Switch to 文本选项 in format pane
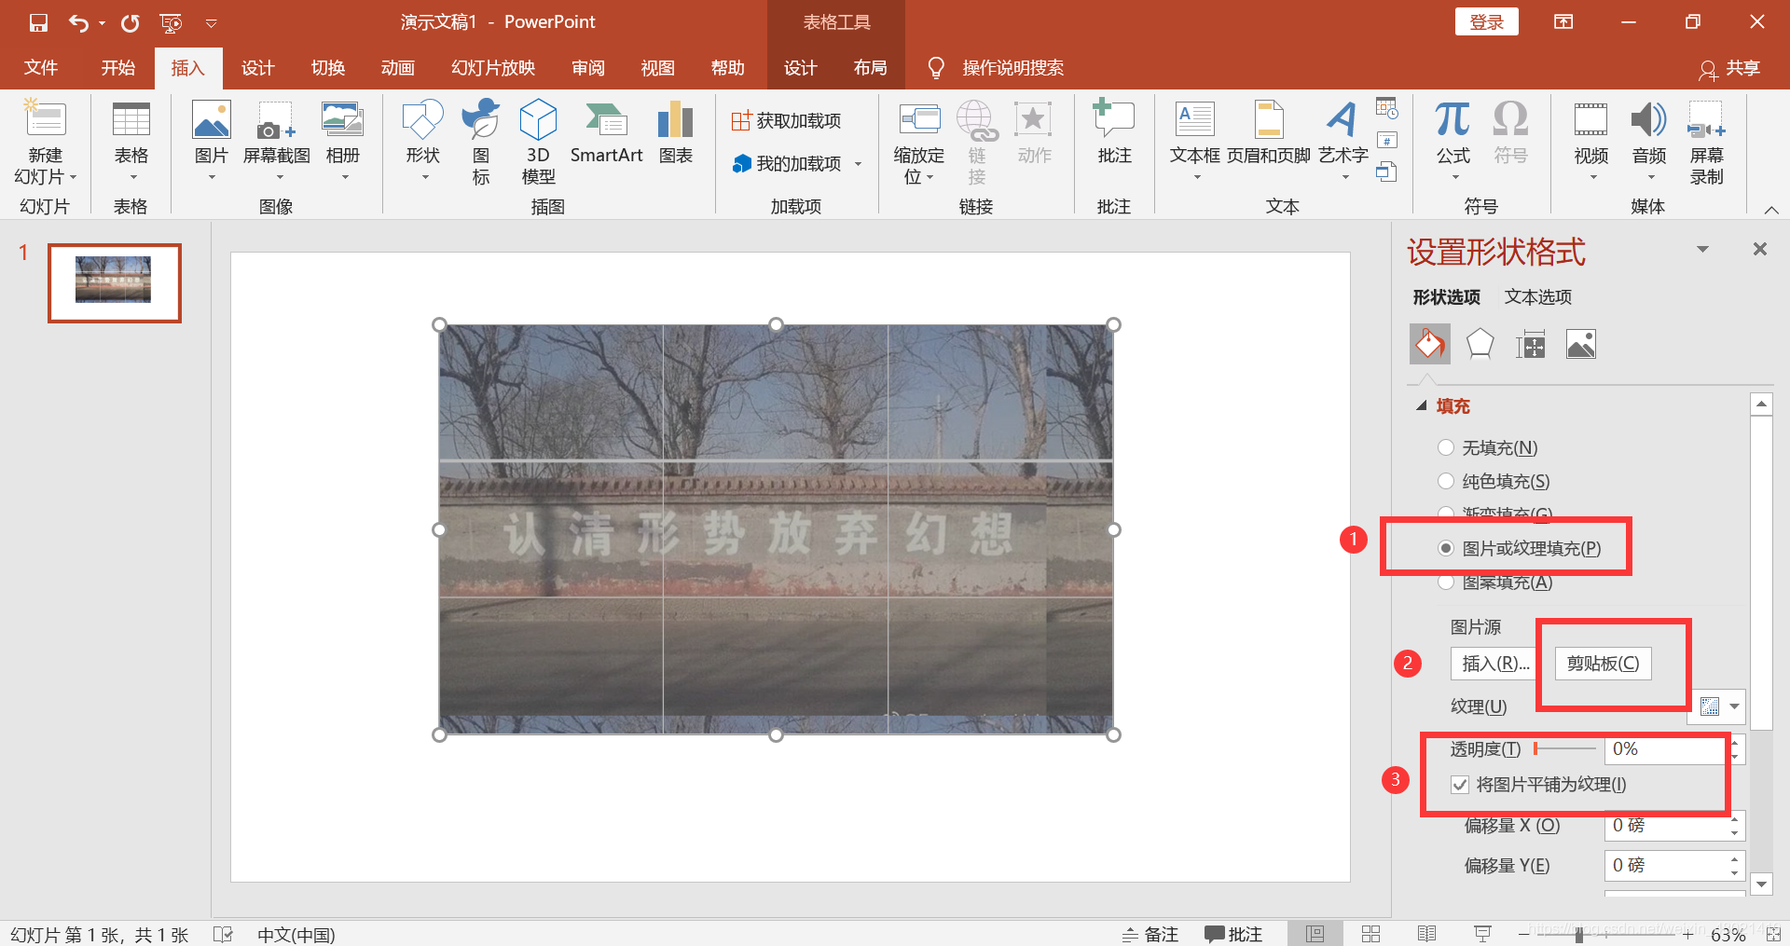 coord(1537,296)
